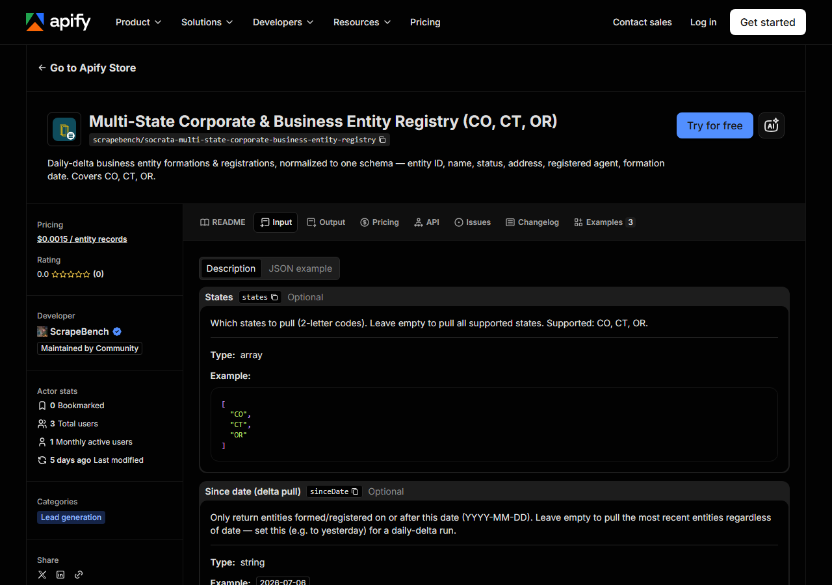The width and height of the screenshot is (832, 585).
Task: Open Pricing in the top navigation
Action: coord(425,22)
